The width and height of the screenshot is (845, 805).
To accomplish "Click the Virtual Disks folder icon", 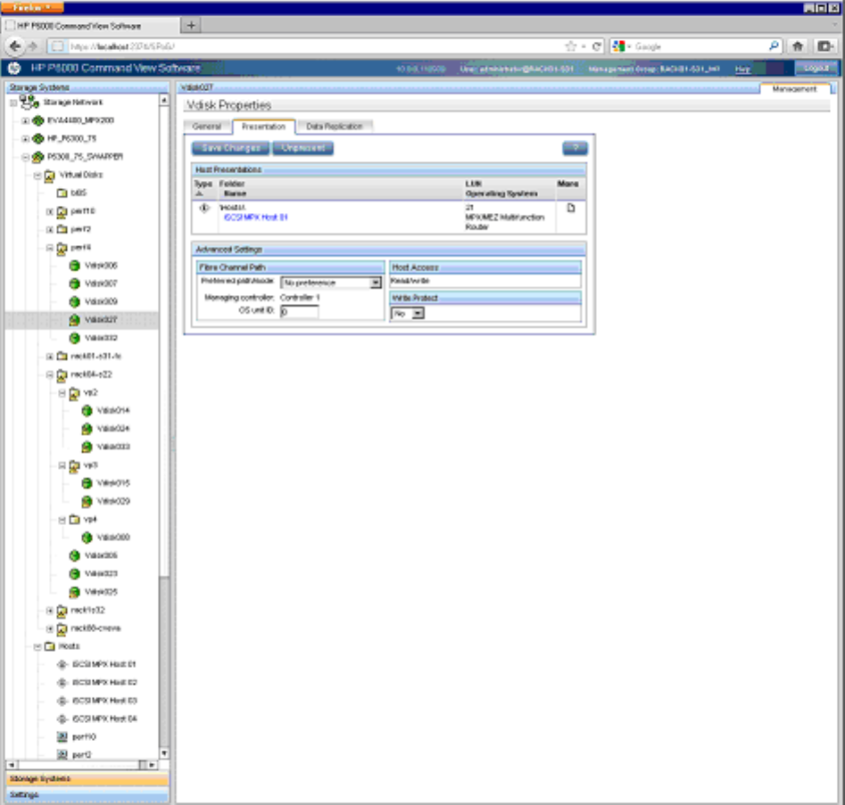I will tap(50, 175).
